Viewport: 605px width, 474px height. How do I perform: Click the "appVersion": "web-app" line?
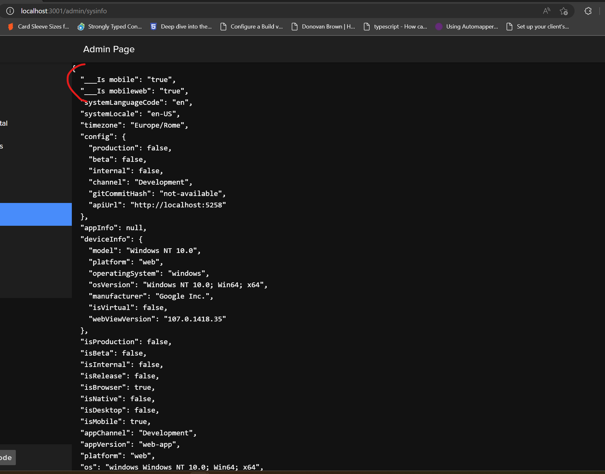(x=130, y=445)
